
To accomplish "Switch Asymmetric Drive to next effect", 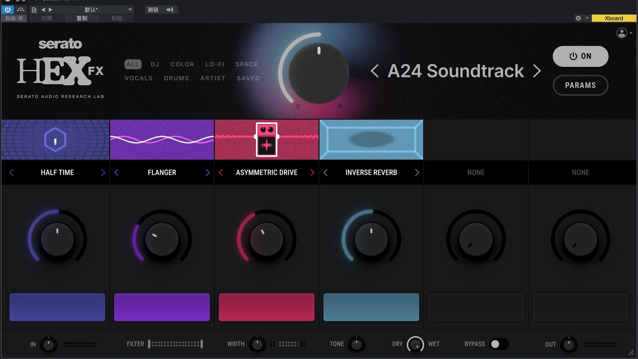I will (x=312, y=173).
